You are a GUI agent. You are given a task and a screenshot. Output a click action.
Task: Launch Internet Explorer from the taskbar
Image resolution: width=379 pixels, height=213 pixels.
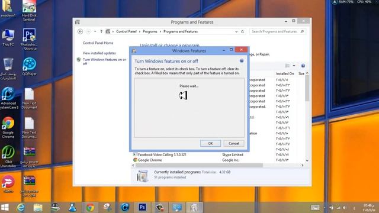coord(21,208)
